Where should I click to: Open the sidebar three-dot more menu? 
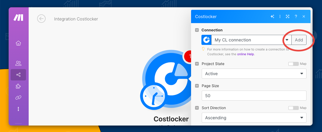coord(18,109)
